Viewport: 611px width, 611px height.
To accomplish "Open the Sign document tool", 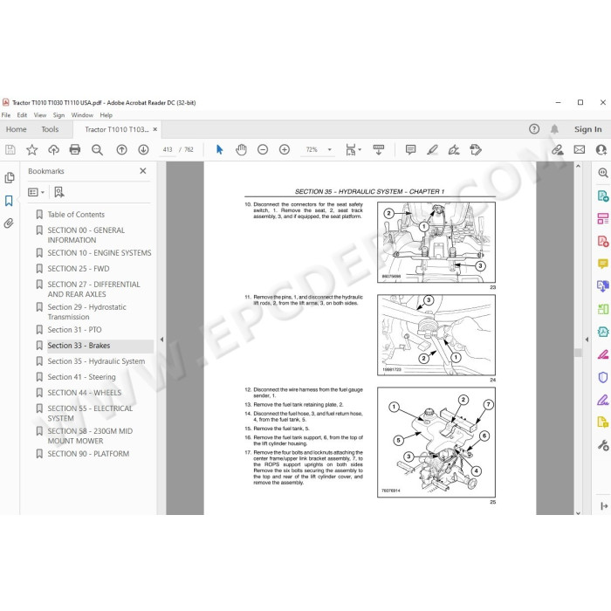I will coord(454,149).
